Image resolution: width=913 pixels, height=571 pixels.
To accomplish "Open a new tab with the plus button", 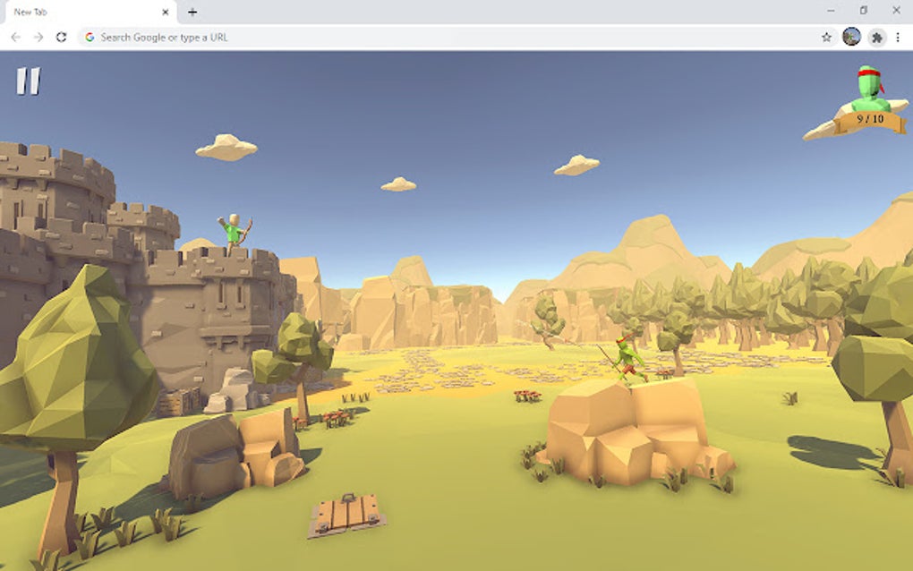I will click(x=193, y=13).
